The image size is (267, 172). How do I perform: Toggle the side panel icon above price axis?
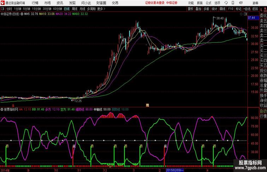coord(245,14)
